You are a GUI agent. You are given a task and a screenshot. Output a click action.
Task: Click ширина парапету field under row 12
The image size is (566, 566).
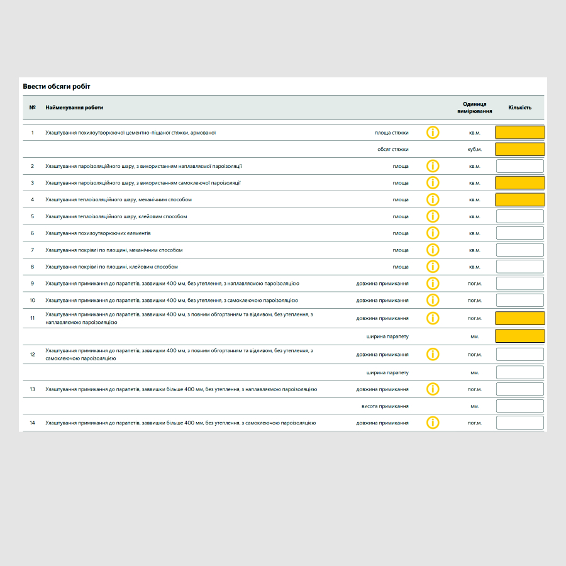[519, 372]
